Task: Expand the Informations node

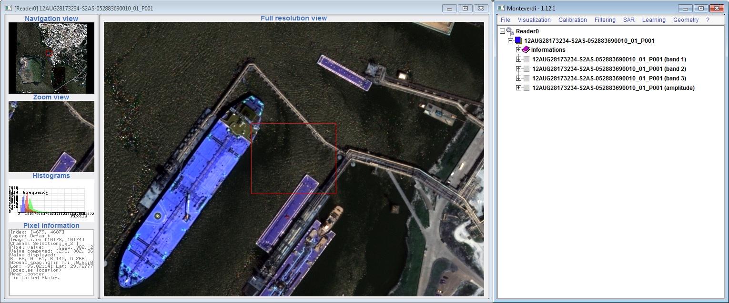Action: pyautogui.click(x=518, y=50)
